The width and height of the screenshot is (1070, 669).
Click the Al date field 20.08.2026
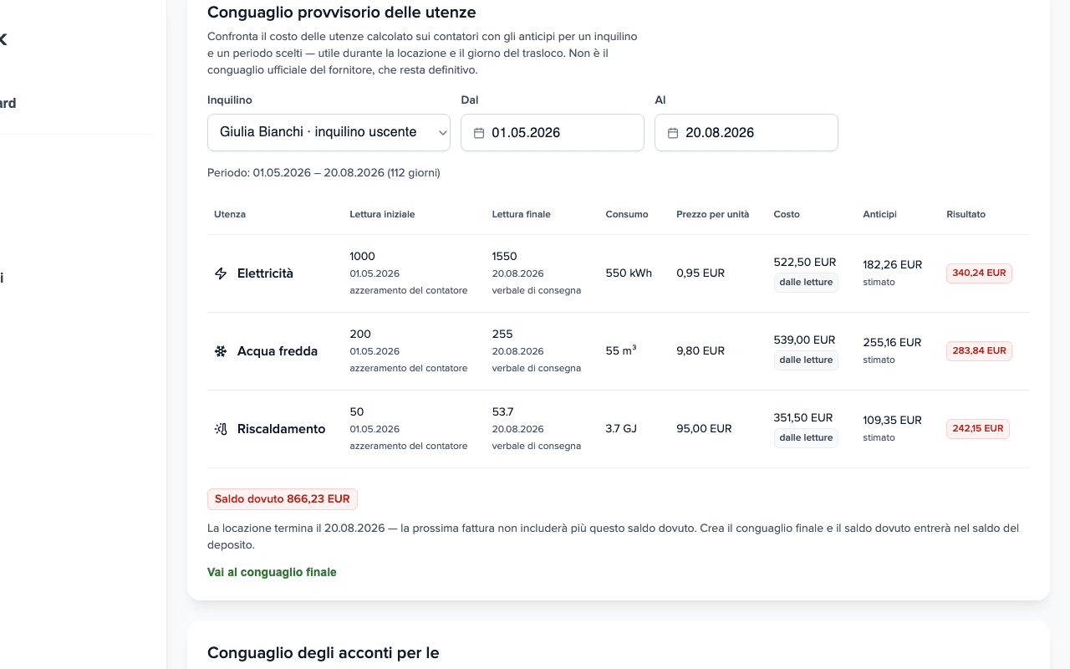pyautogui.click(x=746, y=132)
